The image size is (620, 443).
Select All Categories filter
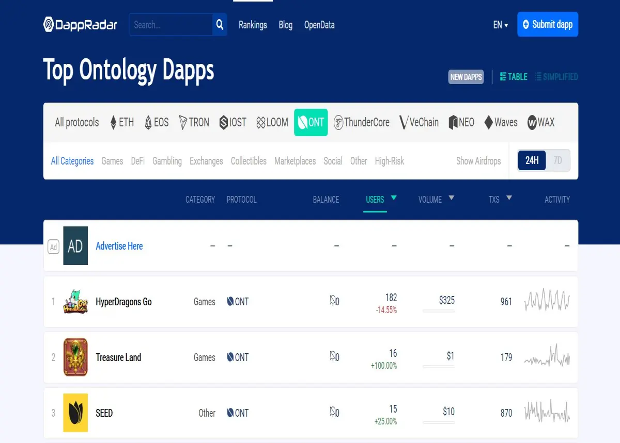point(72,161)
